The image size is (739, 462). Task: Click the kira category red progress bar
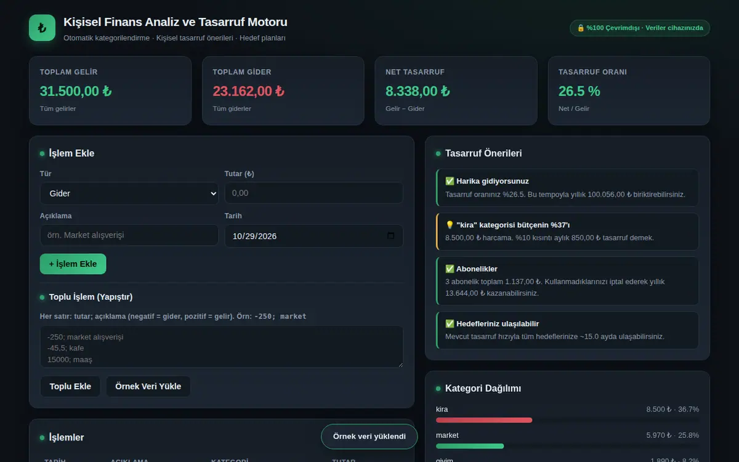(x=484, y=420)
